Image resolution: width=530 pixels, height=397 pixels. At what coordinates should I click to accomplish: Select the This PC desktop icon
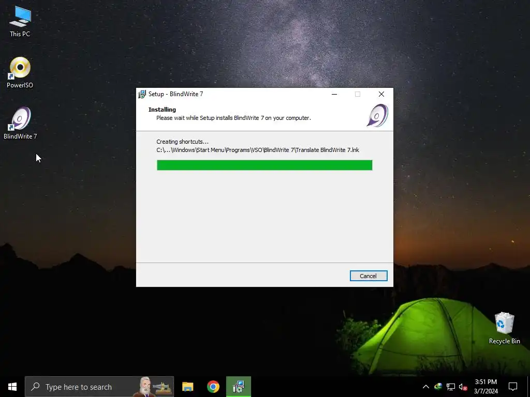[20, 22]
